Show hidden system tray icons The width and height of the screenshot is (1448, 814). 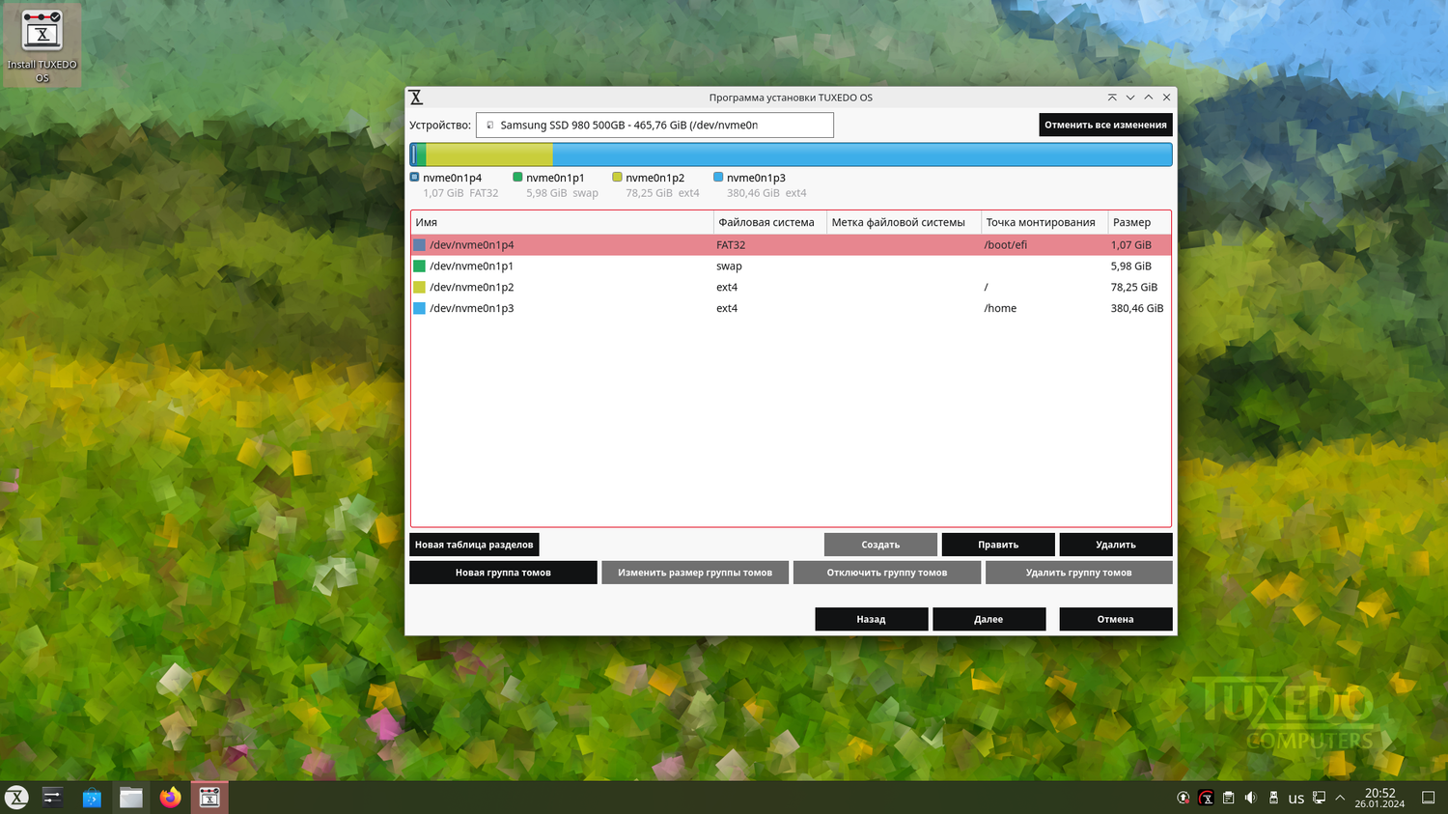click(x=1340, y=799)
